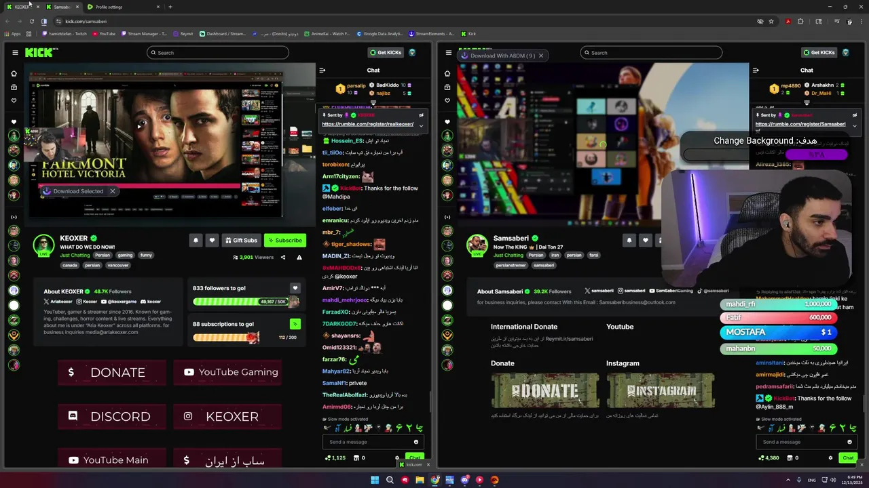Click the video progress bar in KEOXER stream

point(139,184)
